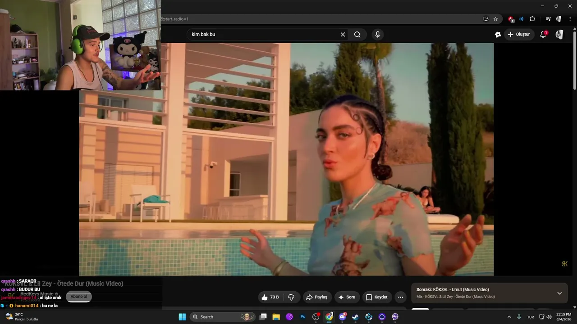
Task: Dislike the video with thumbs down
Action: click(x=291, y=297)
